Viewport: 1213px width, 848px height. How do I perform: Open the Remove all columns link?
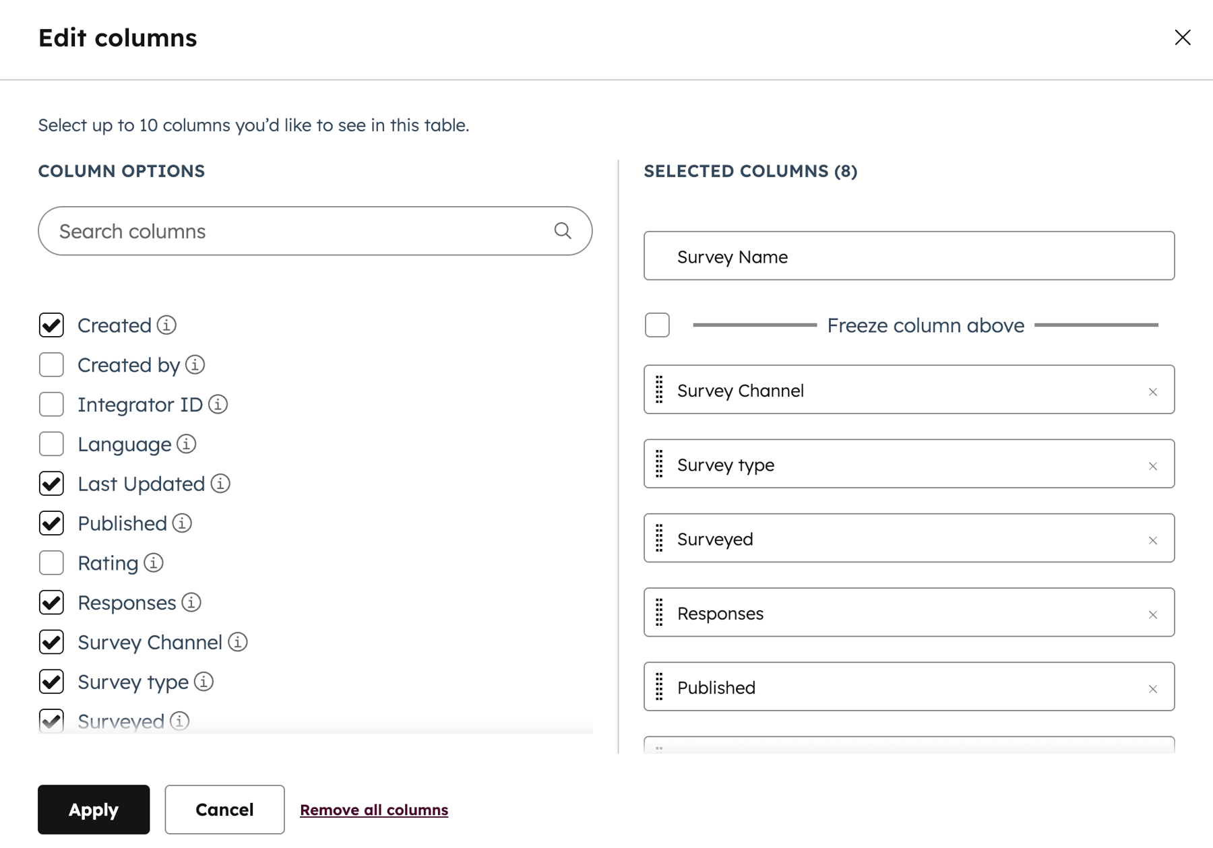pos(374,810)
